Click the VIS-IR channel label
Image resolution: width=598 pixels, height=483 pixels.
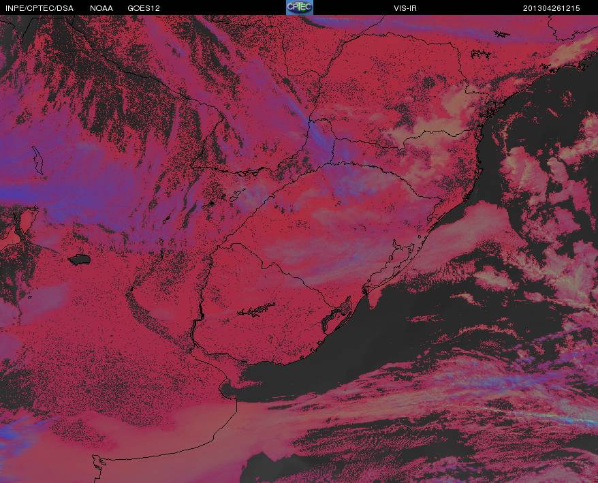[x=405, y=8]
